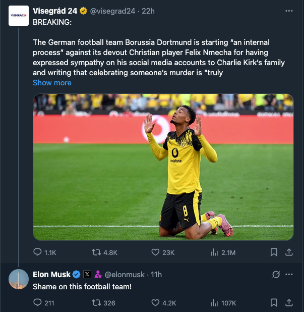Click the Grok icon on Musk's reply
This screenshot has height=312, width=304.
click(276, 274)
